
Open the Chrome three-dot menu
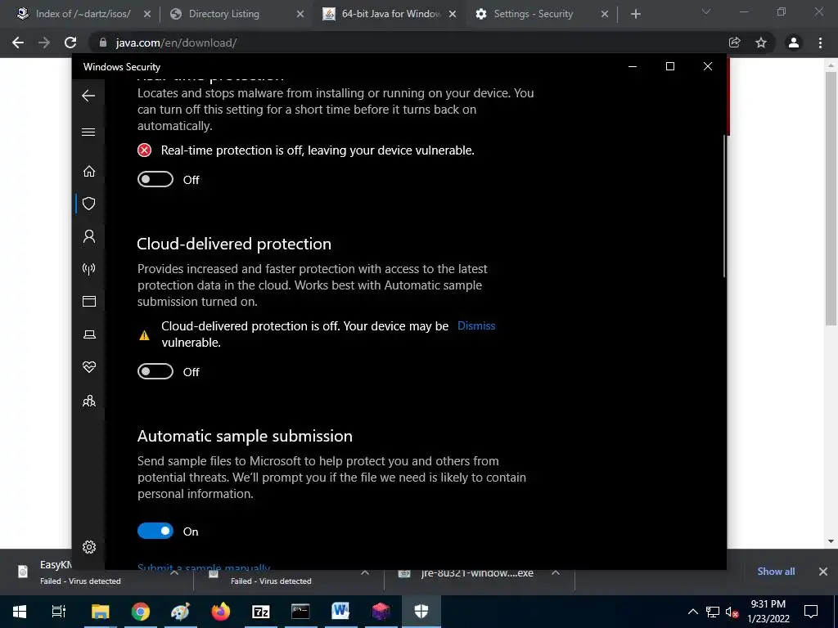(x=820, y=43)
